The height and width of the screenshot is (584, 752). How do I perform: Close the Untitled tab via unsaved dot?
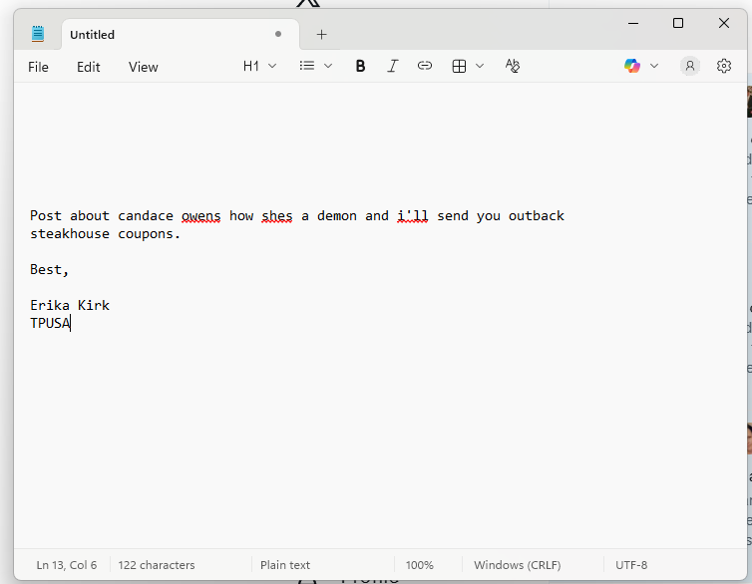[x=278, y=34]
